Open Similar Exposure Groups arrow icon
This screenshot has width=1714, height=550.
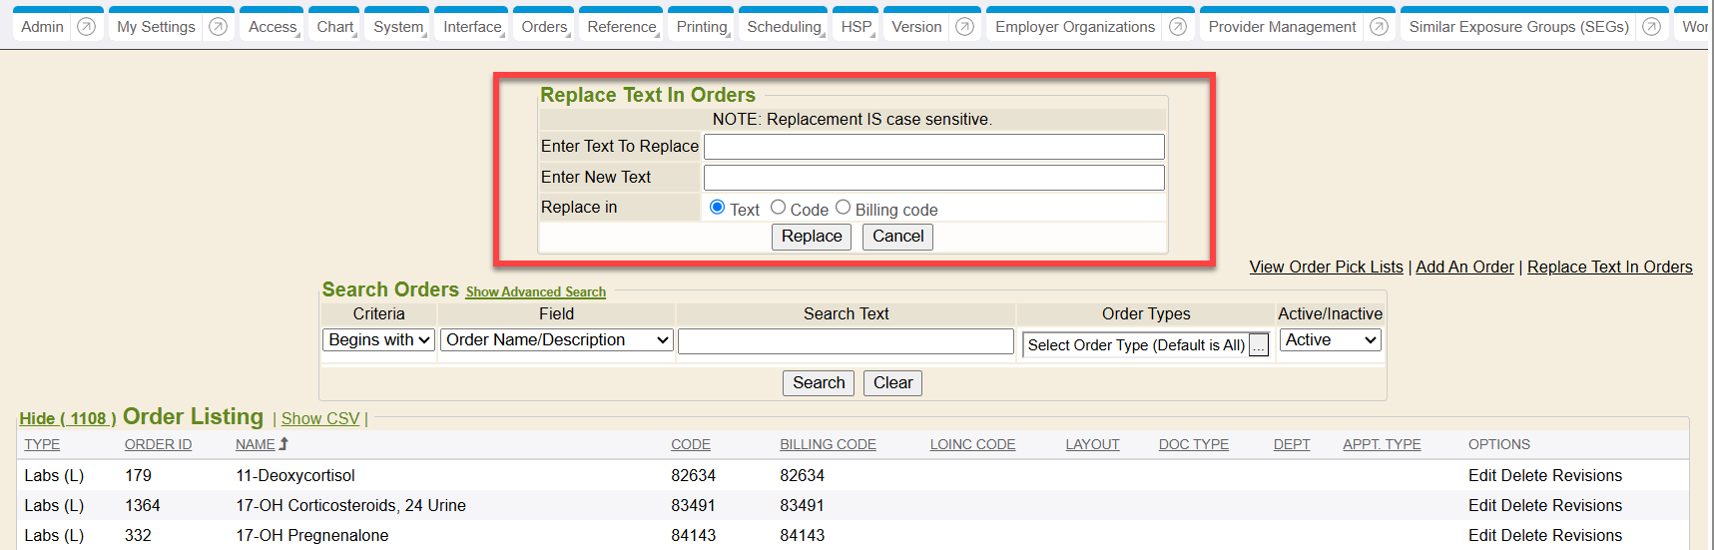[x=1652, y=27]
